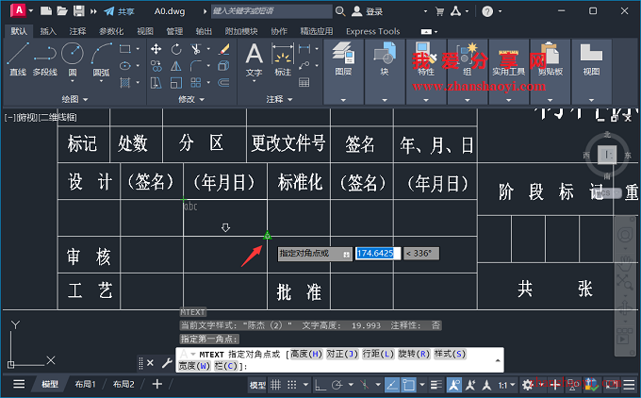Open the annotation scale 1:1 dropdown
This screenshot has height=398, width=641.
coord(506,385)
